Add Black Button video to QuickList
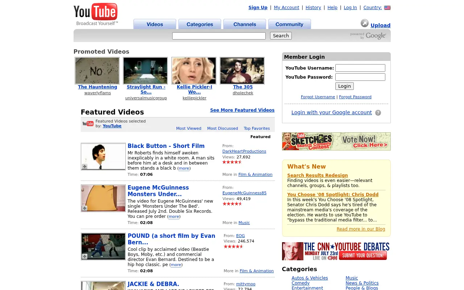The image size is (464, 290). pyautogui.click(x=84, y=166)
